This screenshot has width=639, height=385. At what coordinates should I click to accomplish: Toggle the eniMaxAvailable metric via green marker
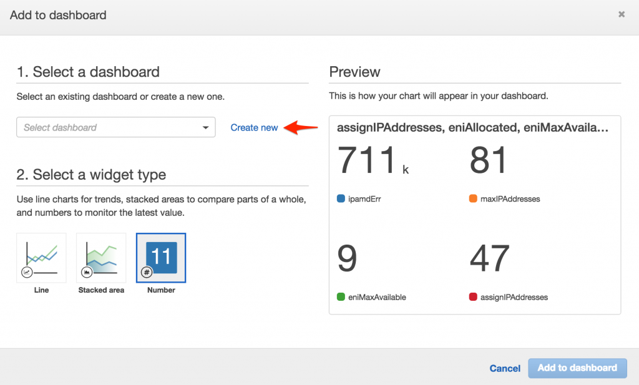[341, 297]
